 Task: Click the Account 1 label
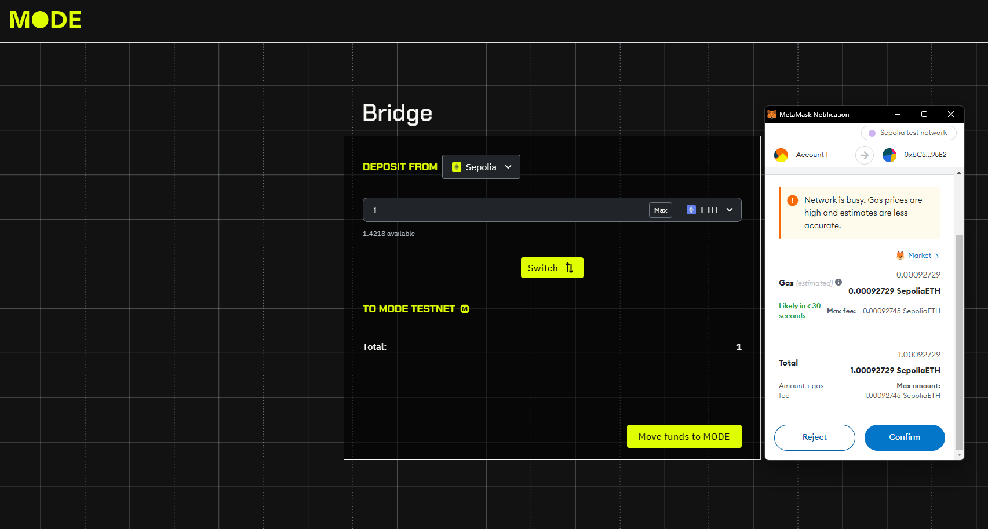click(812, 155)
